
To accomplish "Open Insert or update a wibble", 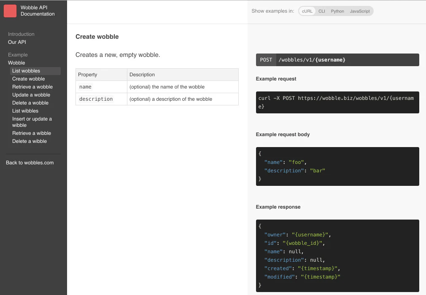I will point(32,122).
